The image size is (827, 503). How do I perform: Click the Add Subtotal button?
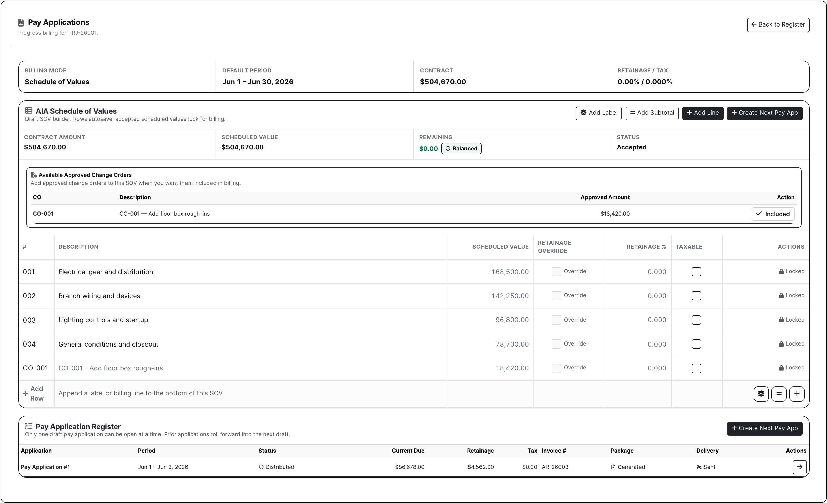click(652, 113)
